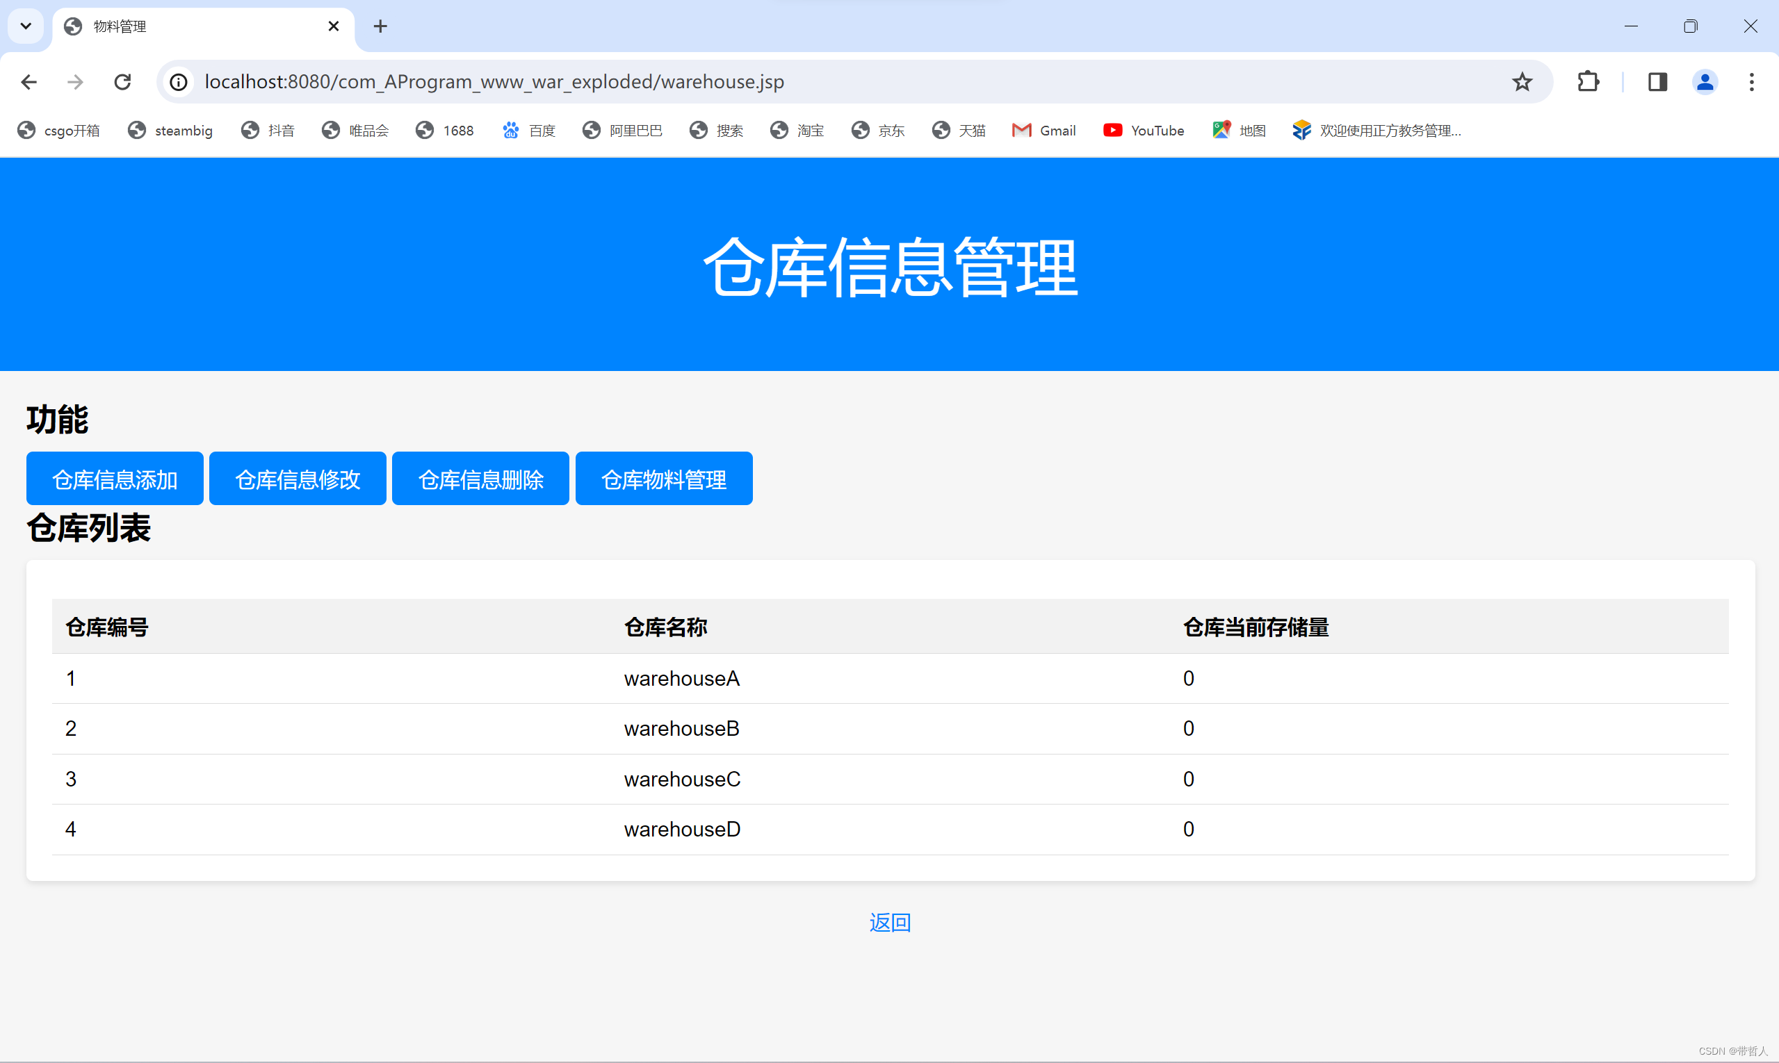Click the browser reload icon
1779x1063 pixels.
pos(122,82)
